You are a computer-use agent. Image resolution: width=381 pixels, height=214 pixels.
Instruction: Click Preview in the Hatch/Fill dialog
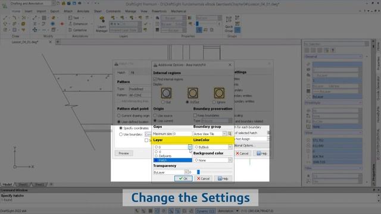point(124,153)
